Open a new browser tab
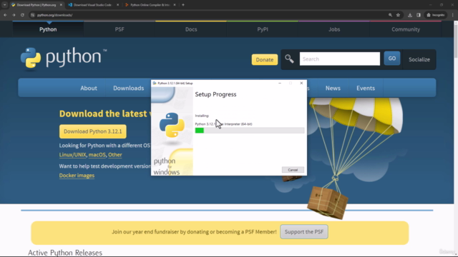This screenshot has height=257, width=458. click(183, 5)
